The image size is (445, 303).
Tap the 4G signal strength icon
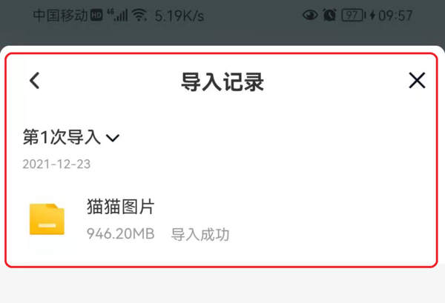pyautogui.click(x=118, y=15)
